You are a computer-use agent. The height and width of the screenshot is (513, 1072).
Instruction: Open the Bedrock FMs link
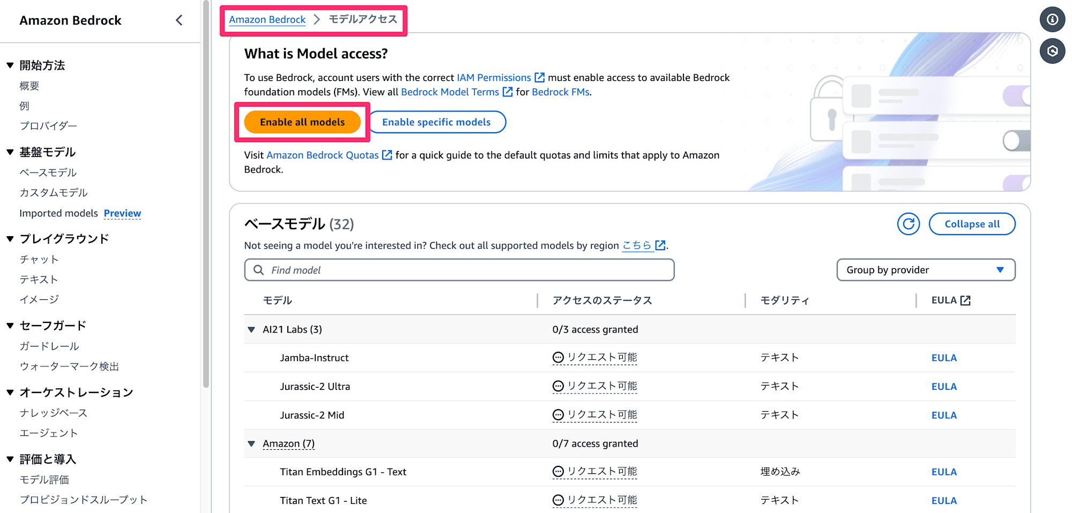coord(561,92)
